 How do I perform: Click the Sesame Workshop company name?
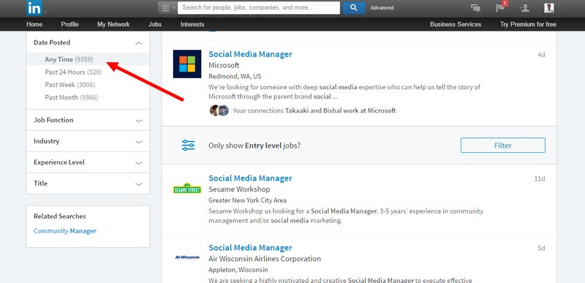click(239, 189)
